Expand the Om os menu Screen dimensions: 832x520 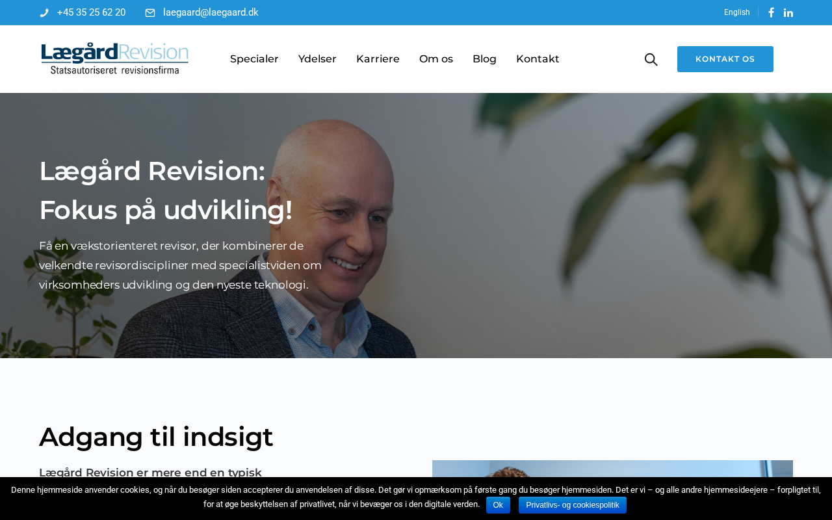point(436,59)
